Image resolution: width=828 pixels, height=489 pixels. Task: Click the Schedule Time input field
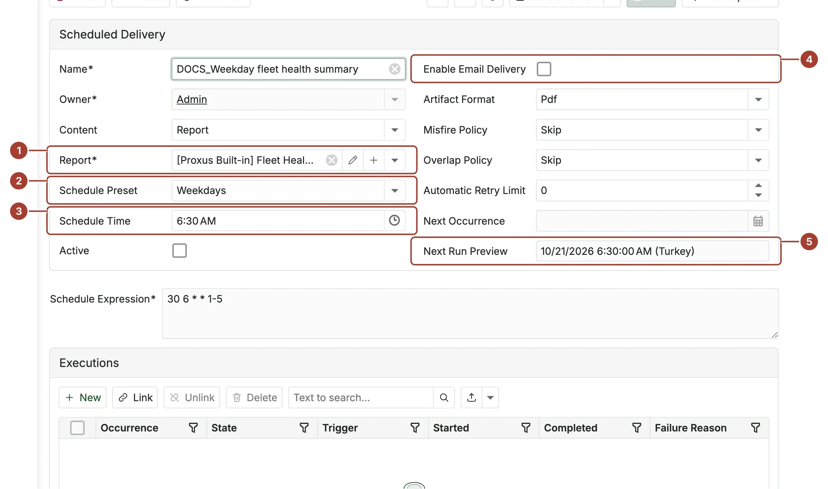point(278,221)
